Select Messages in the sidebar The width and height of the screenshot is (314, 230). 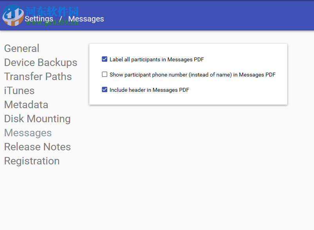click(x=28, y=133)
